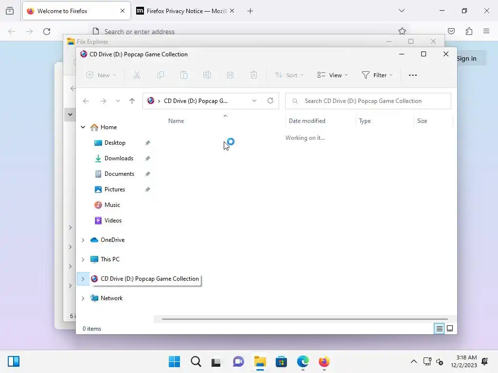Click the Share icon in the toolbar
This screenshot has height=373, width=498.
tap(231, 75)
